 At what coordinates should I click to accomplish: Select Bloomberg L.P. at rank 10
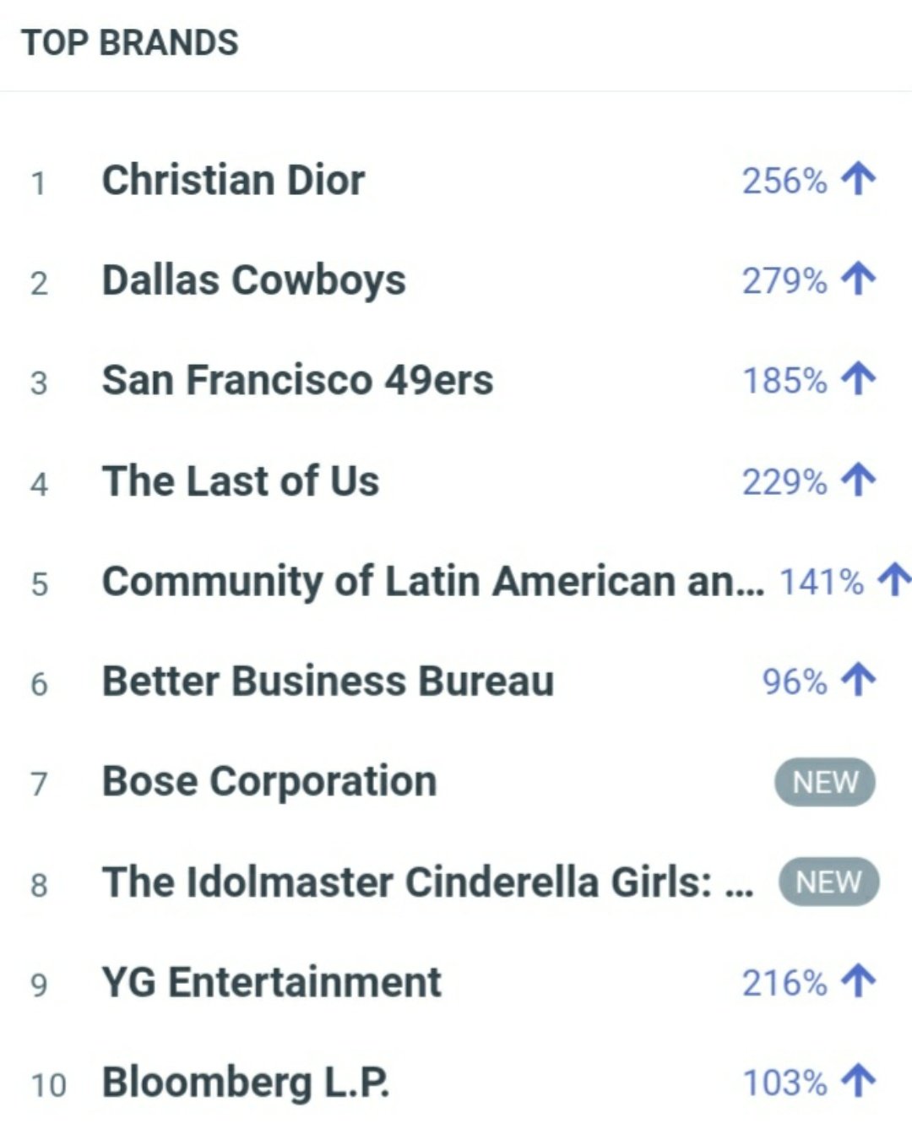246,1083
